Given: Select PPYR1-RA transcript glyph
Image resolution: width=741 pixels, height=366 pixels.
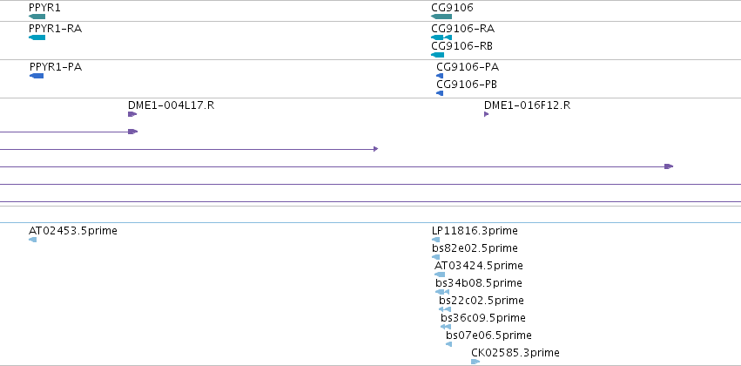Looking at the screenshot, I should [x=37, y=37].
